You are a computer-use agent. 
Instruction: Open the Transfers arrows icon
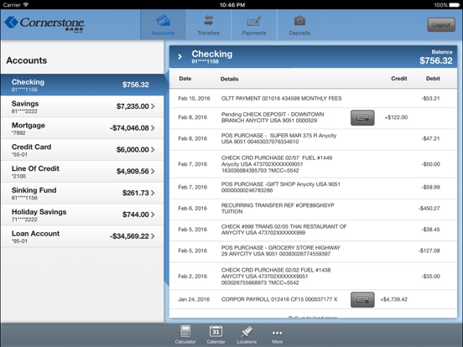[209, 21]
